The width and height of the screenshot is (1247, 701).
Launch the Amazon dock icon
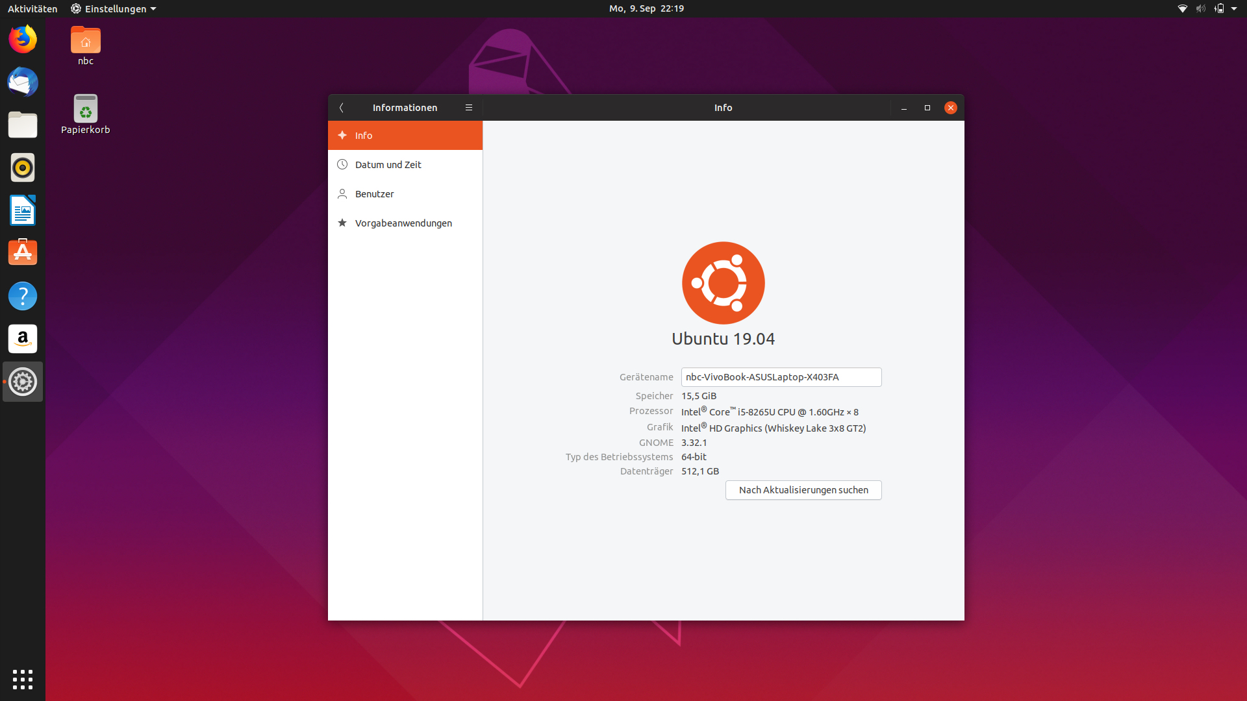click(23, 339)
